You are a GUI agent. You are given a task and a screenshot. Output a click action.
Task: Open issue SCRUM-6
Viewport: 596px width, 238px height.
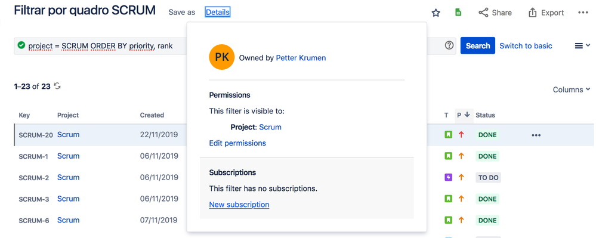(x=34, y=220)
